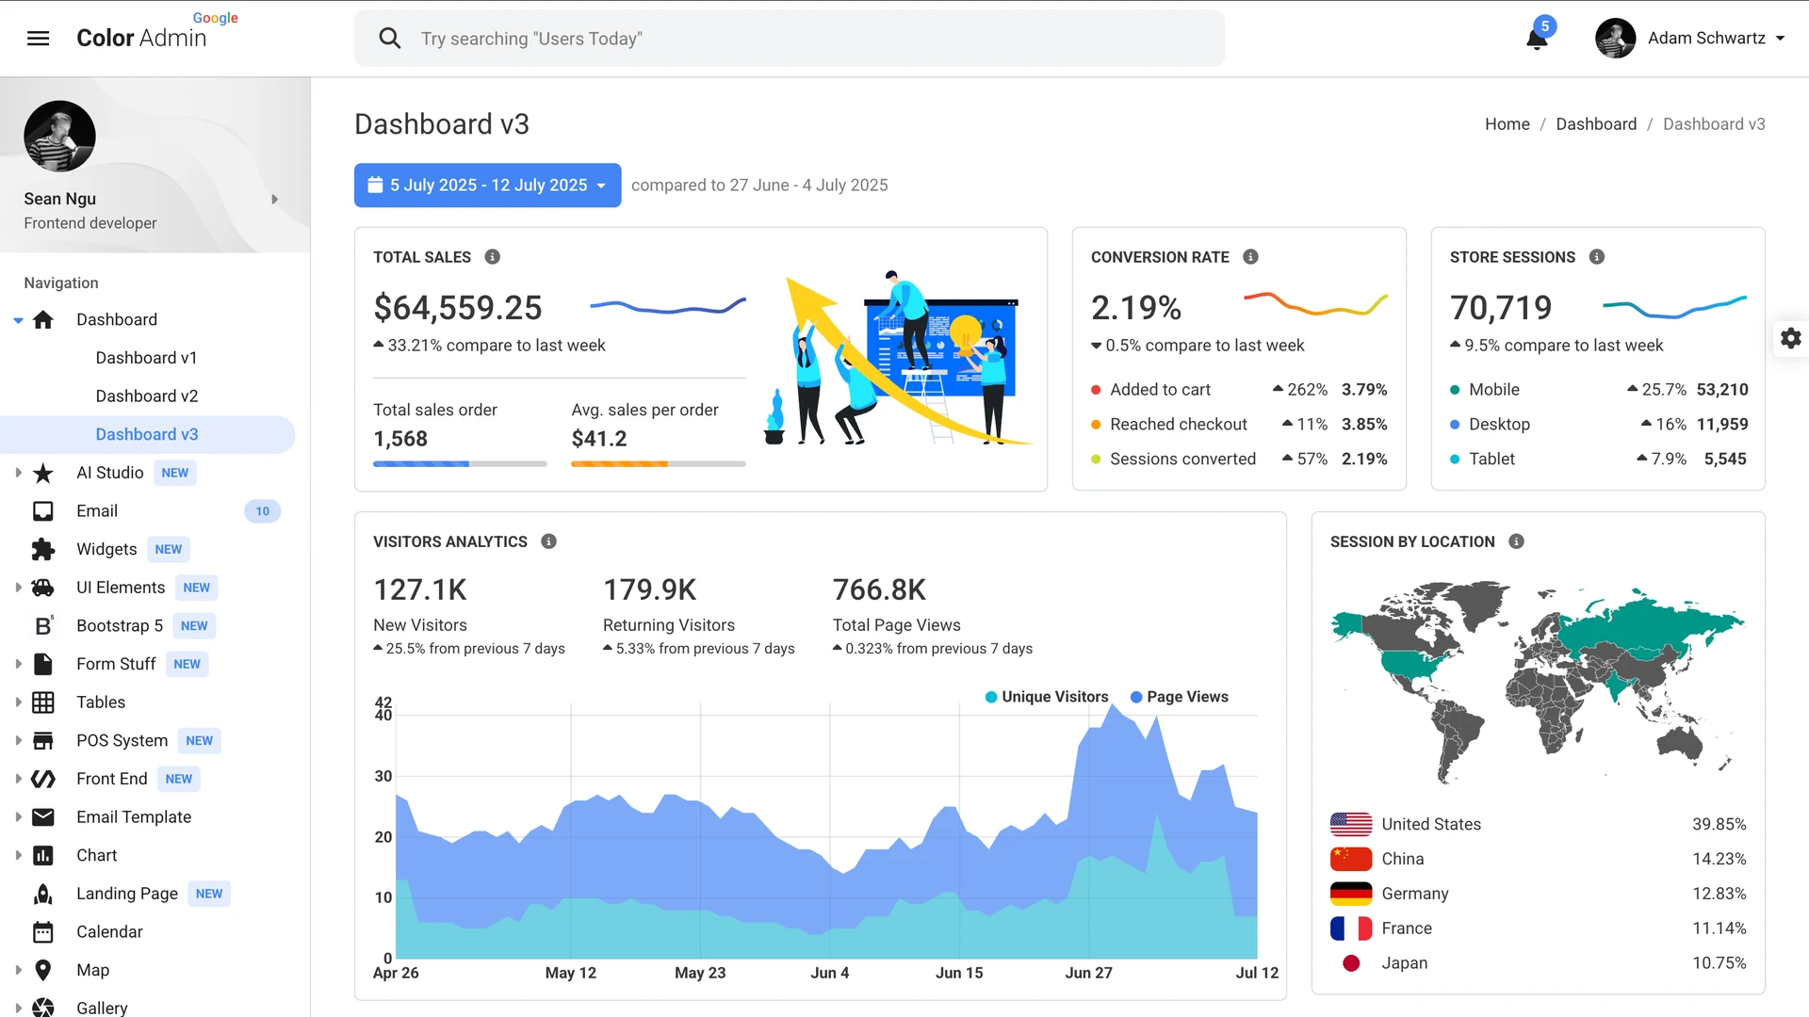Viewport: 1809px width, 1017px height.
Task: Click the Widgets puzzle icon
Action: click(42, 550)
